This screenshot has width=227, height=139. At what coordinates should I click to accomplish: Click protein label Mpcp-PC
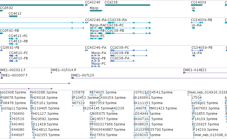click(x=99, y=64)
